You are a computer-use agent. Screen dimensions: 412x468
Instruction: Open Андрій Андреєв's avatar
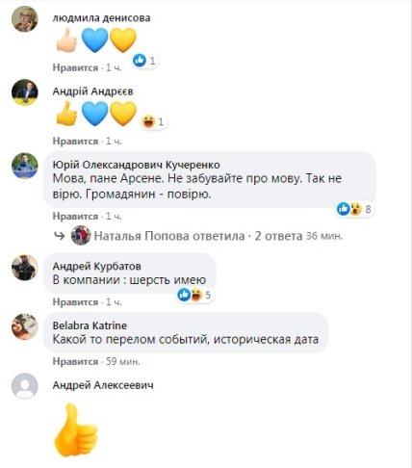[25, 92]
